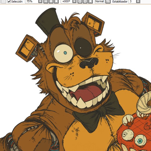Rotate canvas counterclockwise
This screenshot has width=151, height=151.
(x=80, y=2)
